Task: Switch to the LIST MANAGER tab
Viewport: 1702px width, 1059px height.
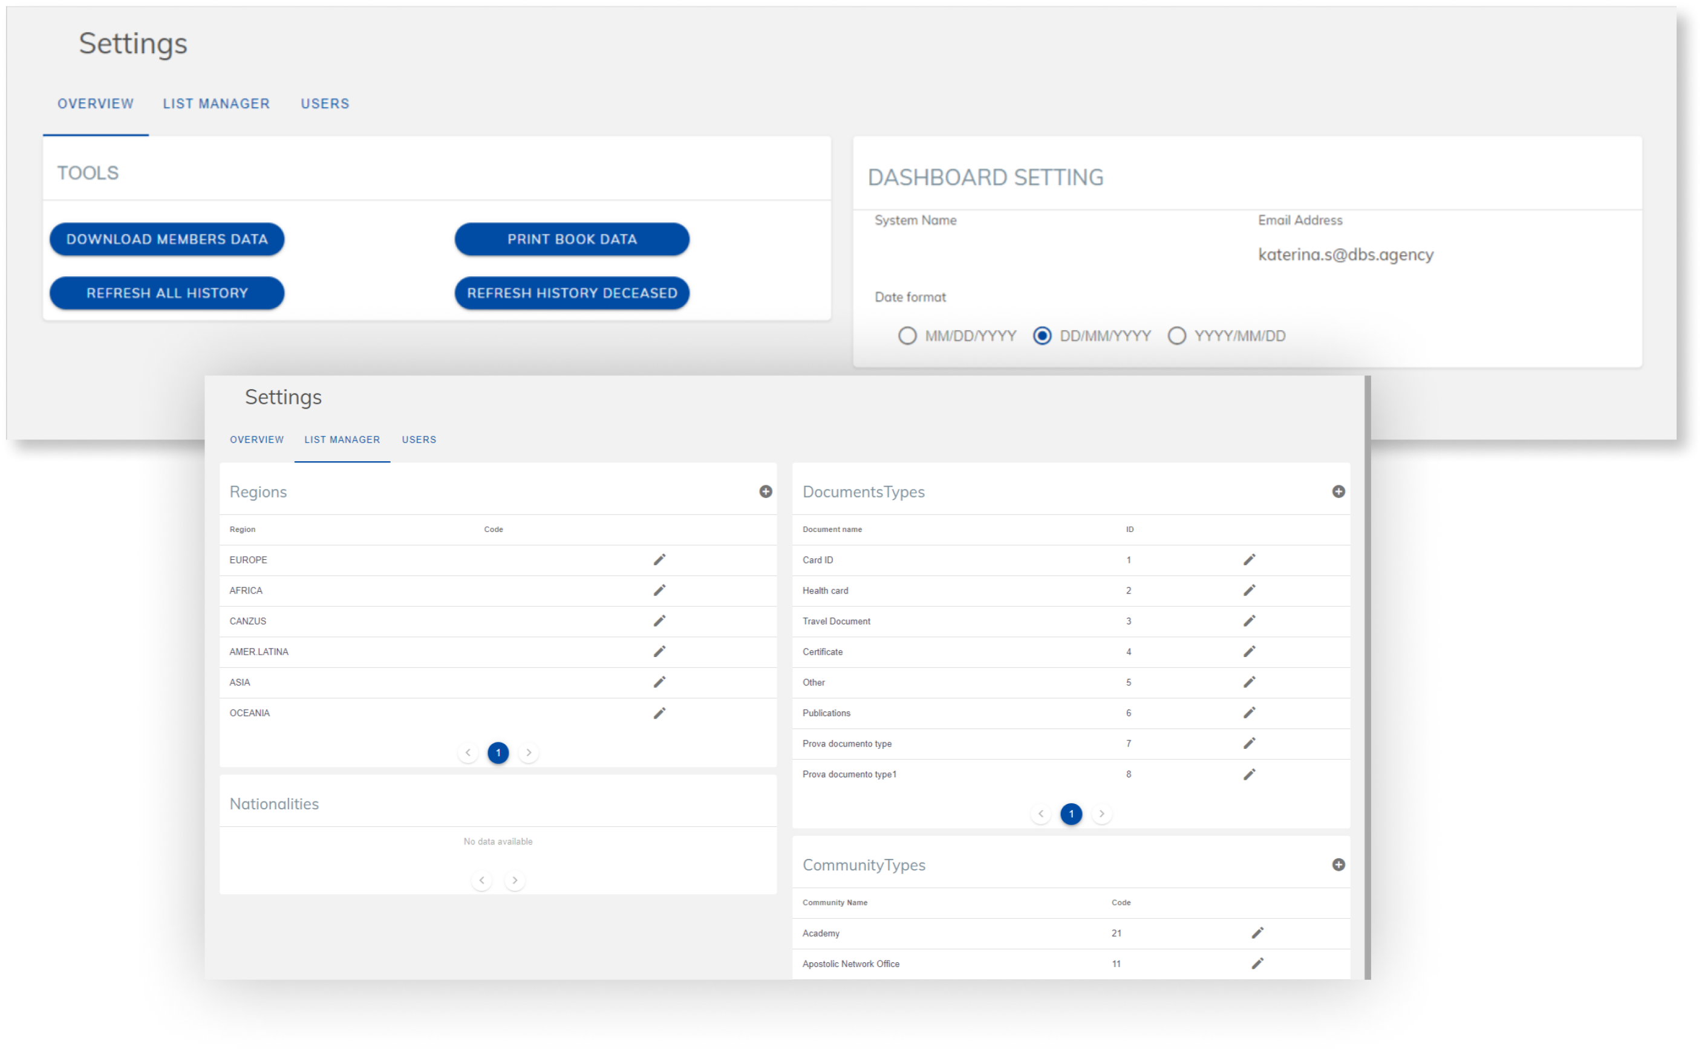Action: pyautogui.click(x=342, y=439)
